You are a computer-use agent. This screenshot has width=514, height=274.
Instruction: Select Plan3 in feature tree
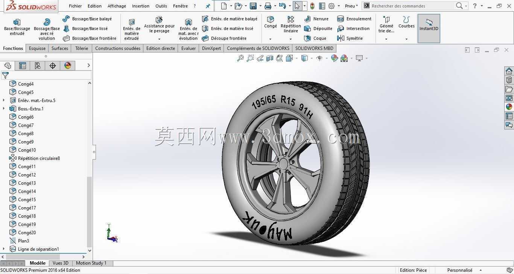19,241
